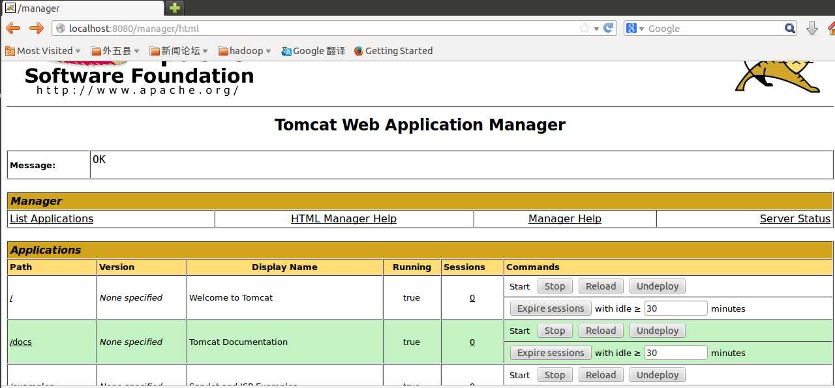Click sessions count 0 for Welcome to Tomcat
Screen dimensions: 835x388
click(472, 297)
